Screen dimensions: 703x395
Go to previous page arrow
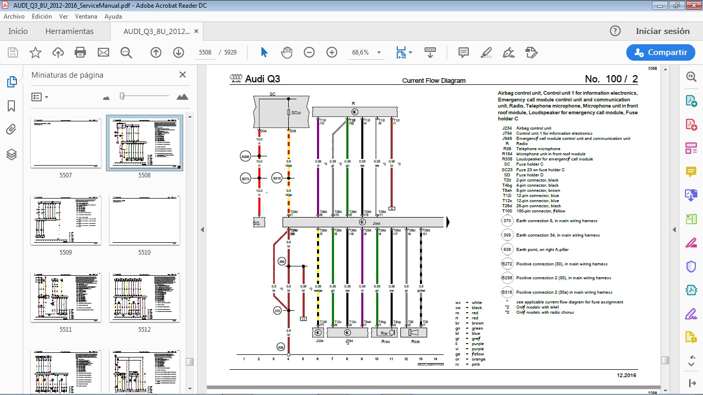[x=156, y=52]
